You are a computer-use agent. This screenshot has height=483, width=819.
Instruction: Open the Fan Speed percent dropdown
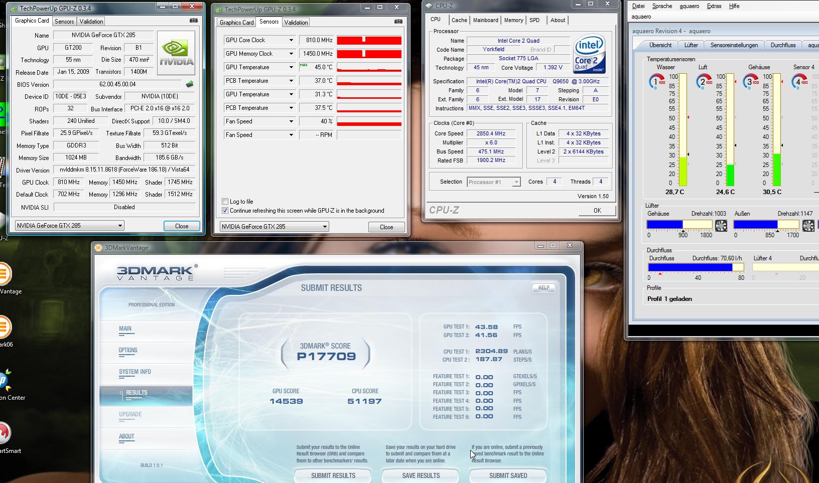point(291,121)
